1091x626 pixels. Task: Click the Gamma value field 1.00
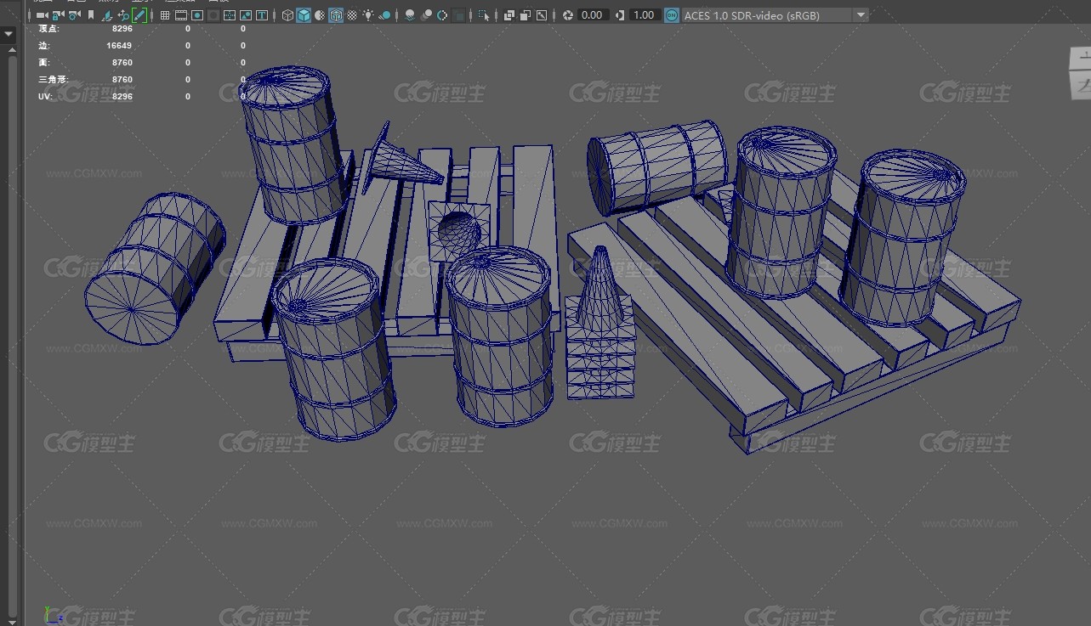click(645, 15)
